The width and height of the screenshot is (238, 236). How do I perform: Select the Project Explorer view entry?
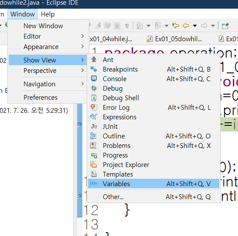153,164
